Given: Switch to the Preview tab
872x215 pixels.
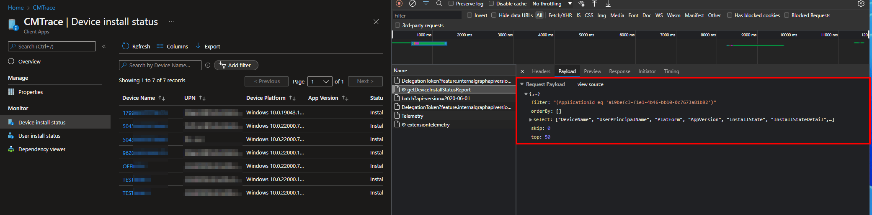Looking at the screenshot, I should click(x=592, y=71).
